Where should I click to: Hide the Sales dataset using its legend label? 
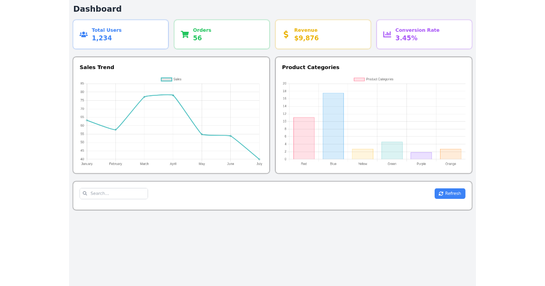tap(178, 79)
